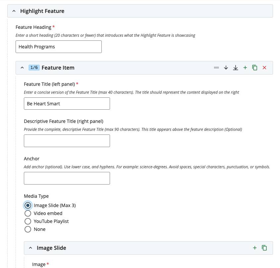Collapse the Highlight Feature section
The height and width of the screenshot is (268, 280).
tap(14, 11)
